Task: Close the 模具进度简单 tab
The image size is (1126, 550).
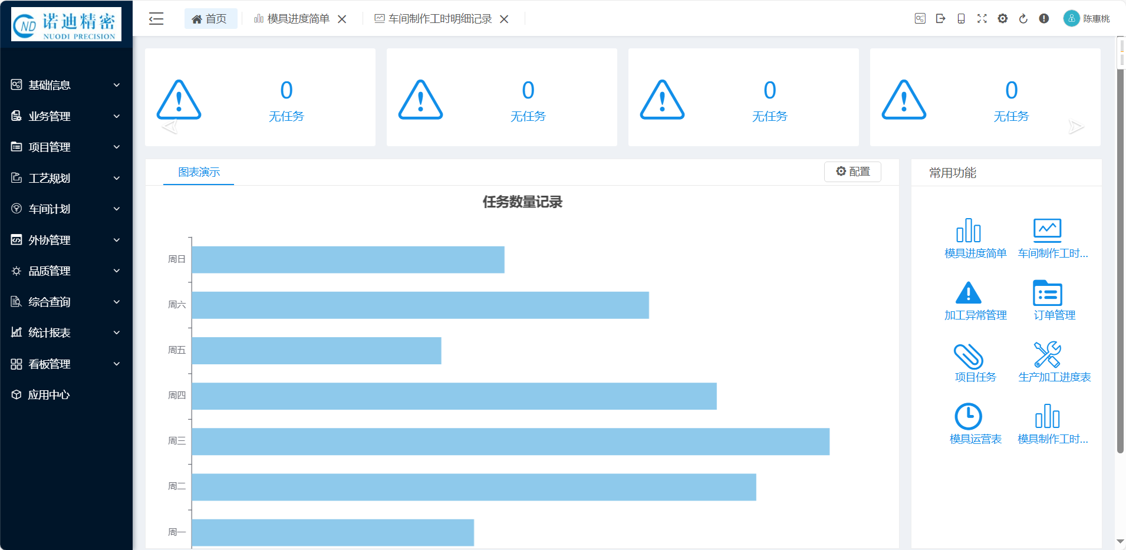Action: pyautogui.click(x=342, y=19)
